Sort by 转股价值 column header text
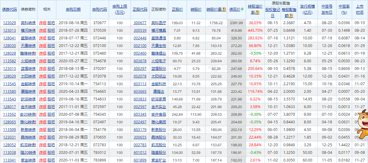Image resolution: width=368 pixels, height=163 pixels. [x=214, y=9]
